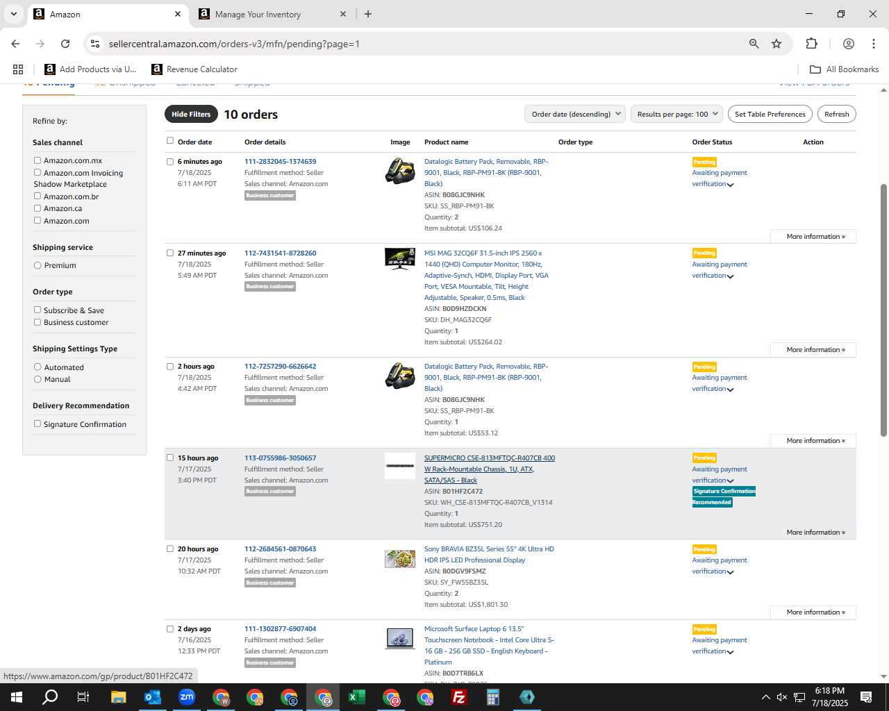Open Task View on taskbar

coord(83,697)
